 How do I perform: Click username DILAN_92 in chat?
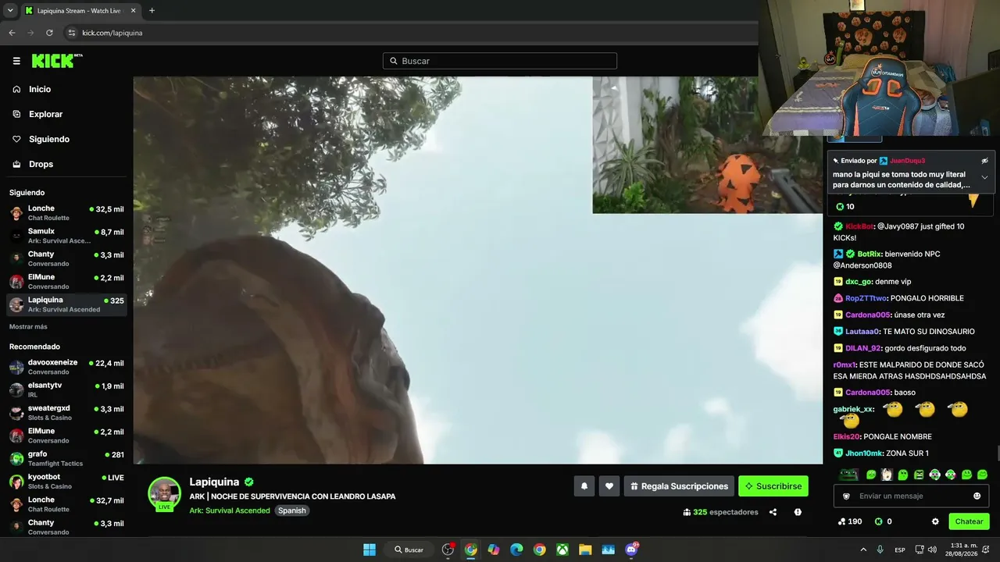point(863,348)
